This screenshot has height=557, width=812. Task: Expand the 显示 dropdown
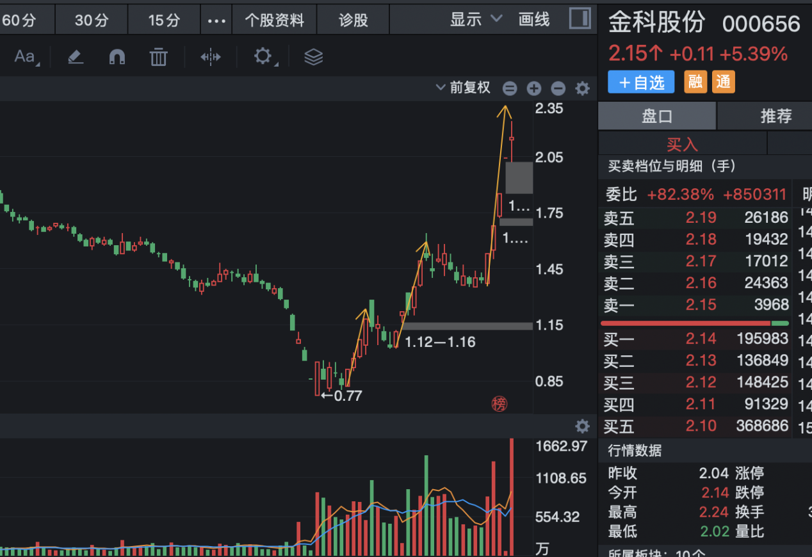click(476, 19)
